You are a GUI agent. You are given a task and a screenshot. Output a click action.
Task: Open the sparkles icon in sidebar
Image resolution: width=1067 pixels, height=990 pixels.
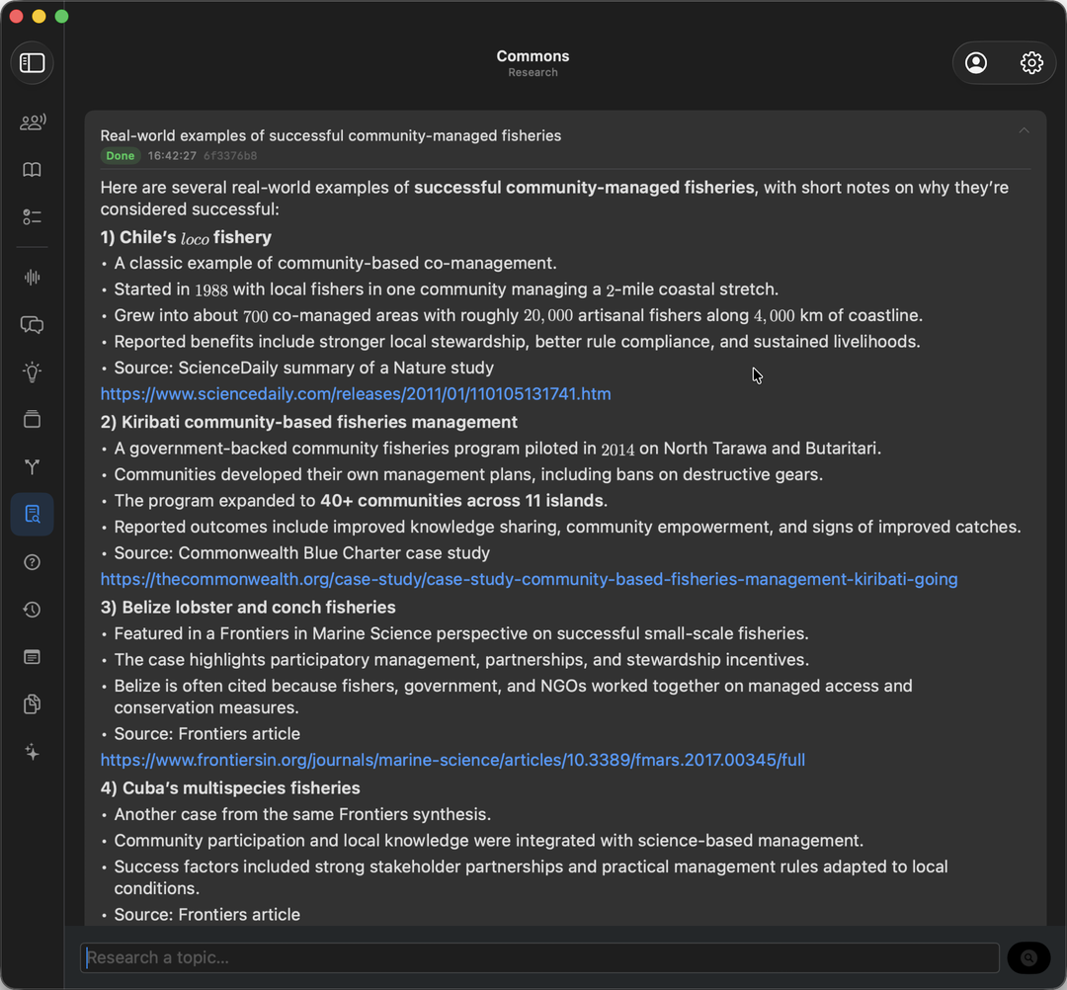[x=32, y=752]
